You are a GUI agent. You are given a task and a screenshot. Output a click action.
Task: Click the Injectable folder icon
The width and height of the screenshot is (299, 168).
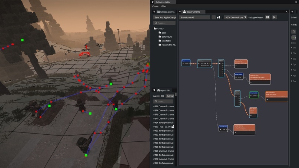[160, 41]
